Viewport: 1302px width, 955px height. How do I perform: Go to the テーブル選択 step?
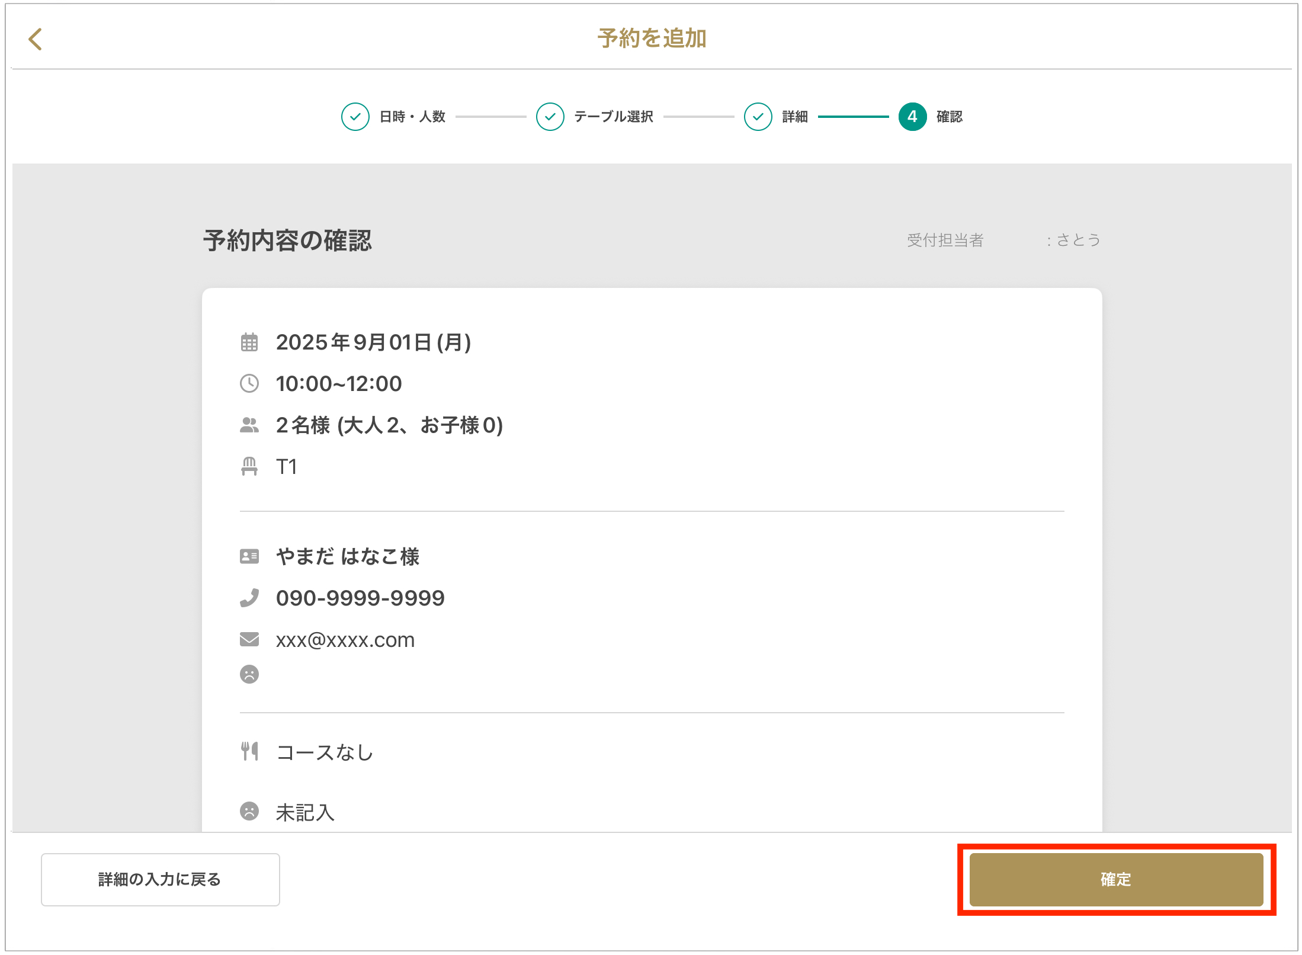coord(550,117)
